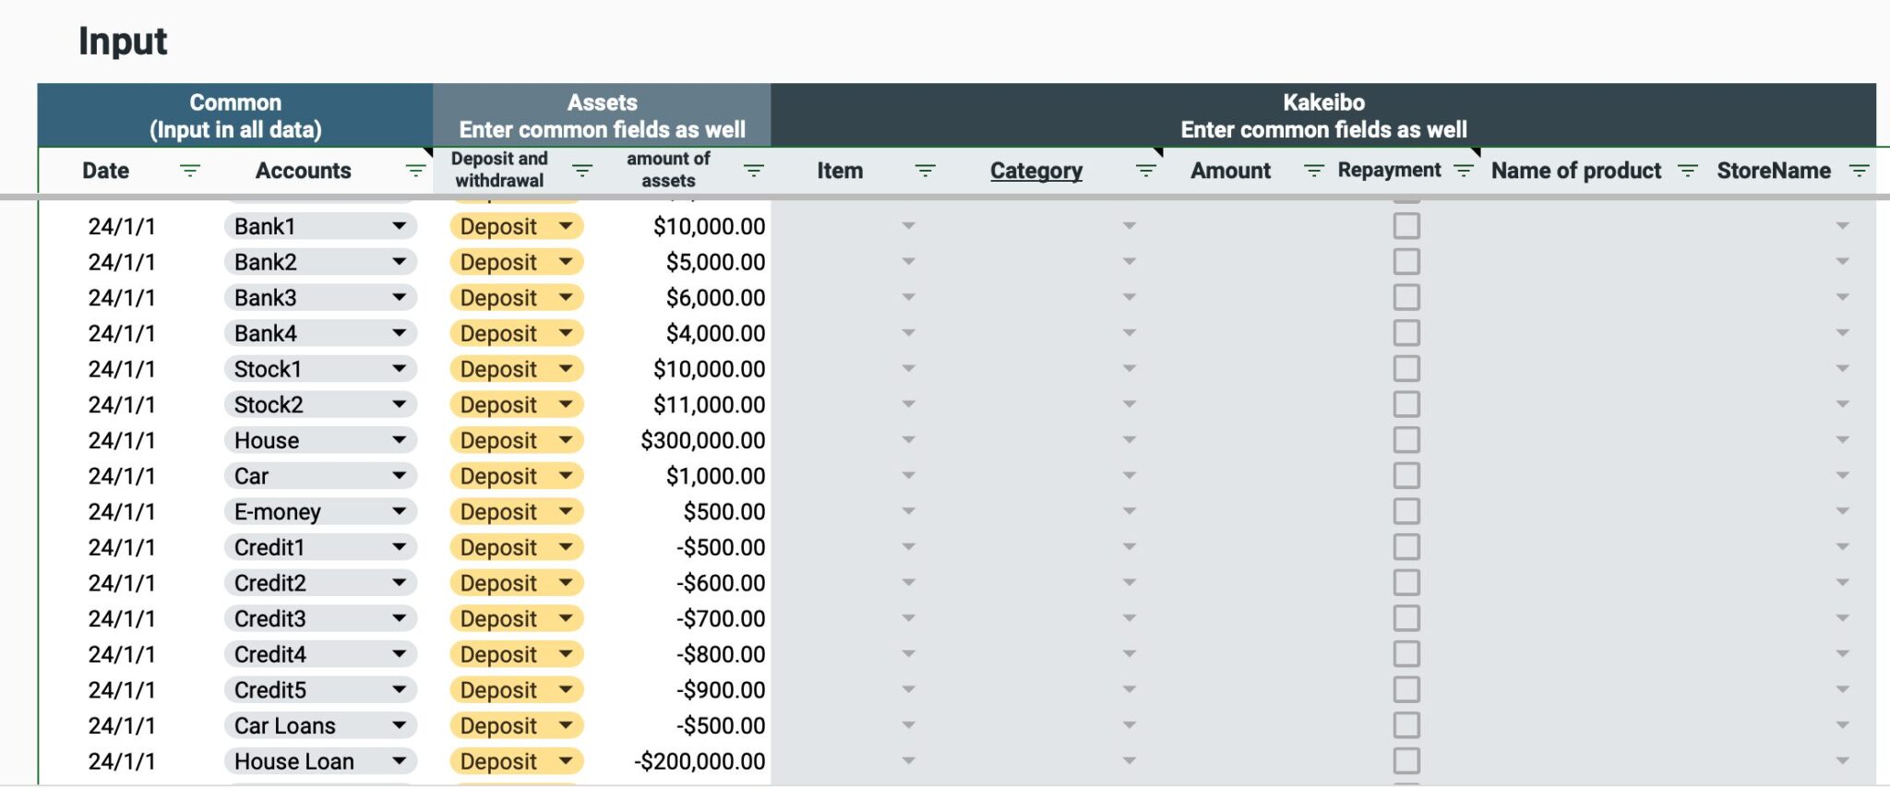Click the filter icon for Deposit and withdrawal

[x=581, y=170]
